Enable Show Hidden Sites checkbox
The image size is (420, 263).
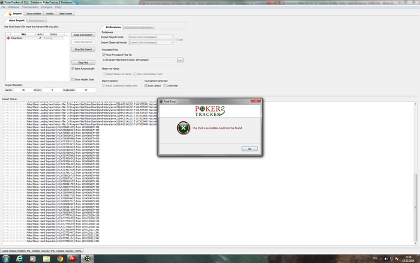(x=73, y=80)
